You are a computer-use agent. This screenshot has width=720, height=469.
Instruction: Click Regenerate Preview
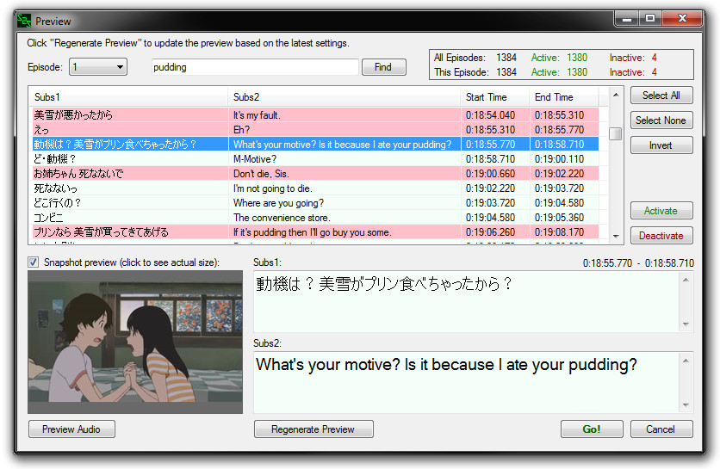(x=313, y=429)
